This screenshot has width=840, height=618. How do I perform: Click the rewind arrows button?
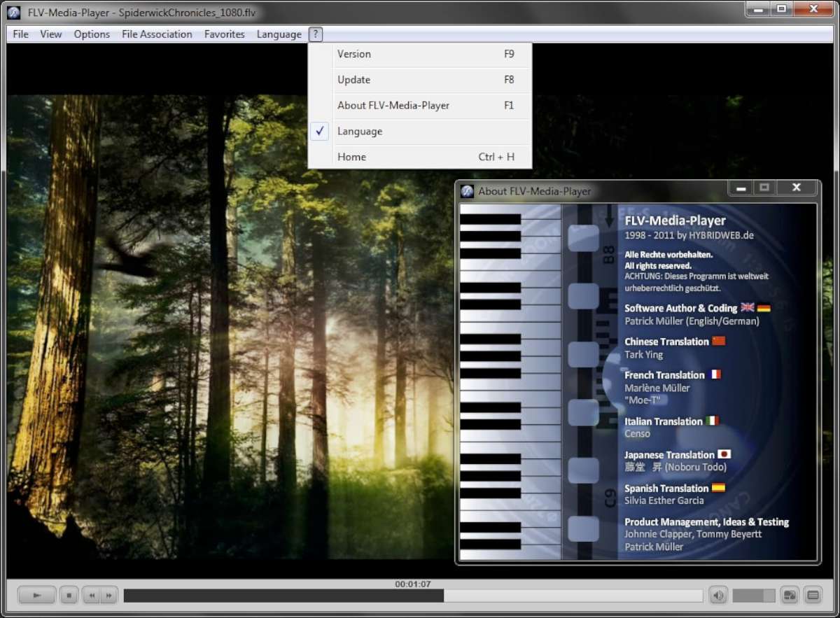point(91,596)
